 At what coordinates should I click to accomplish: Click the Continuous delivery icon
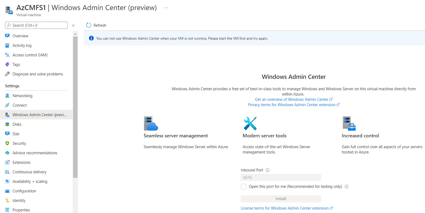click(x=7, y=172)
